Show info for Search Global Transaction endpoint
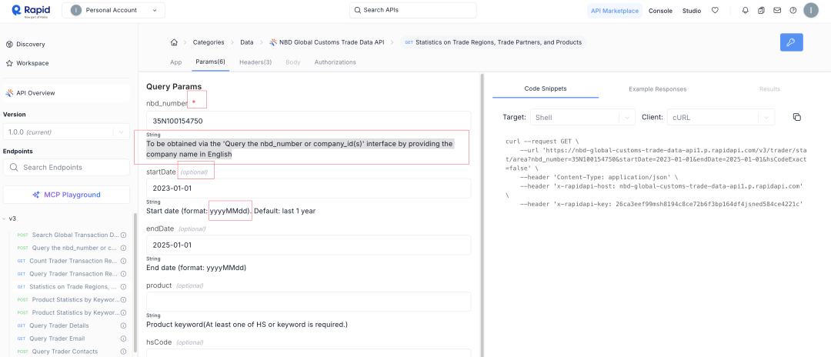This screenshot has width=831, height=357. [123, 235]
